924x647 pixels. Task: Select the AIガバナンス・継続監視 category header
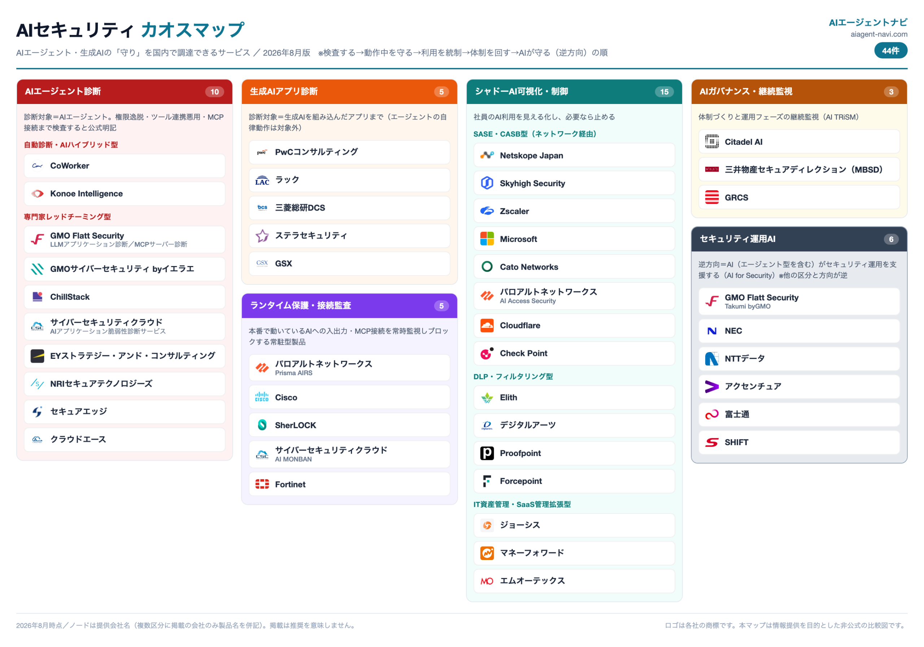coord(799,92)
